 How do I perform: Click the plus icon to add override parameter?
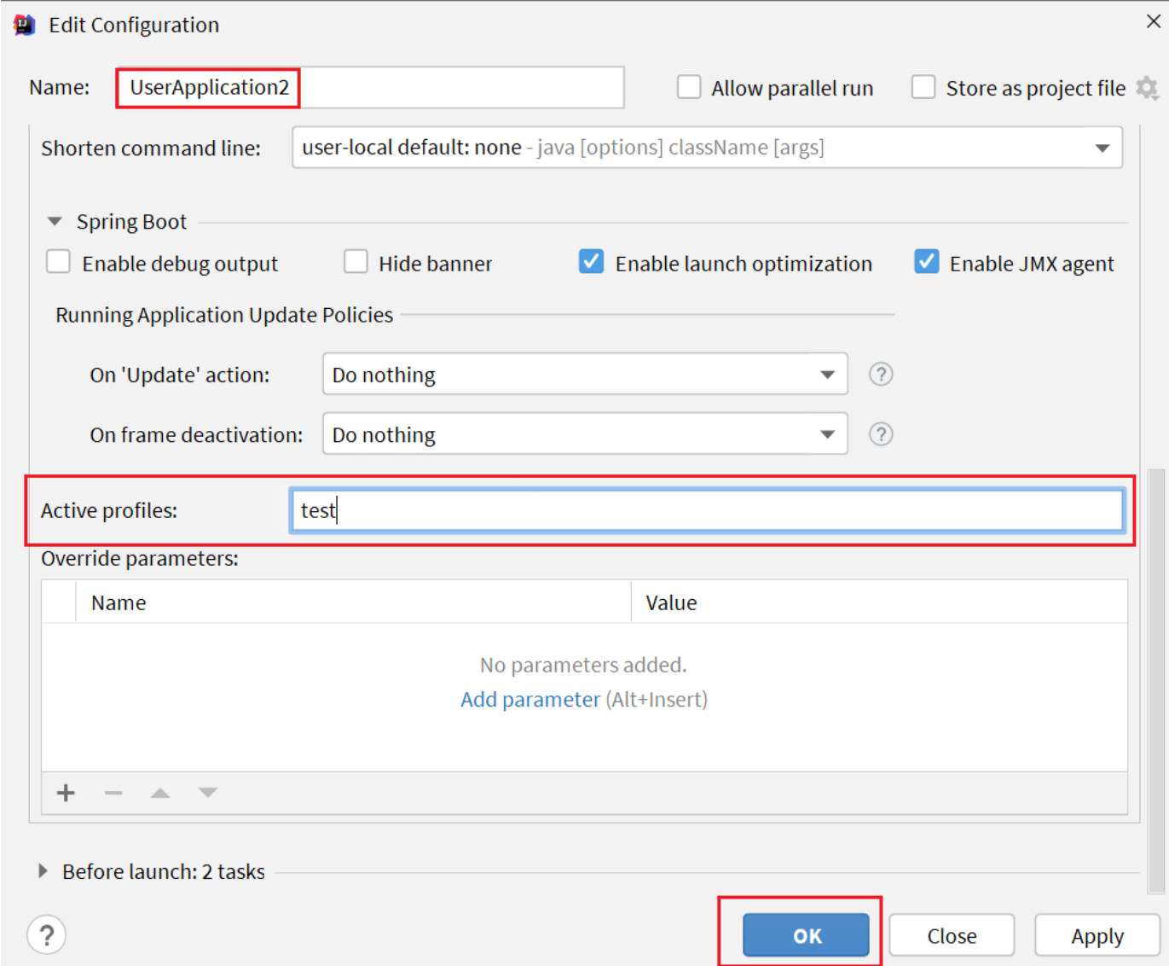66,793
